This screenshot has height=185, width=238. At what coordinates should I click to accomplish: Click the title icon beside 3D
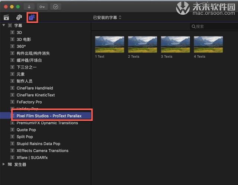[12, 32]
